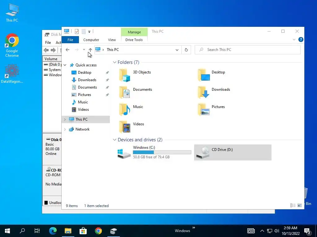Open Customize Quick Access Toolbar dropdown
This screenshot has height=237, width=317.
pyautogui.click(x=89, y=31)
